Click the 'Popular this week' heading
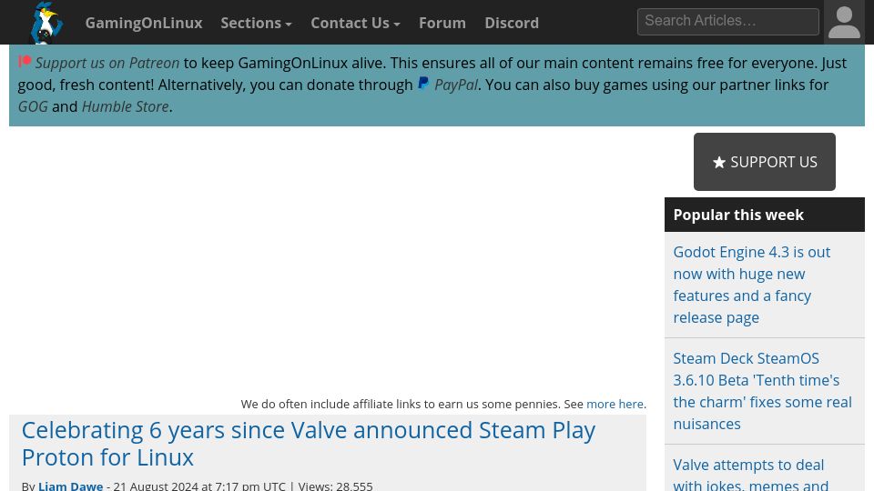Image resolution: width=874 pixels, height=491 pixels. point(738,215)
